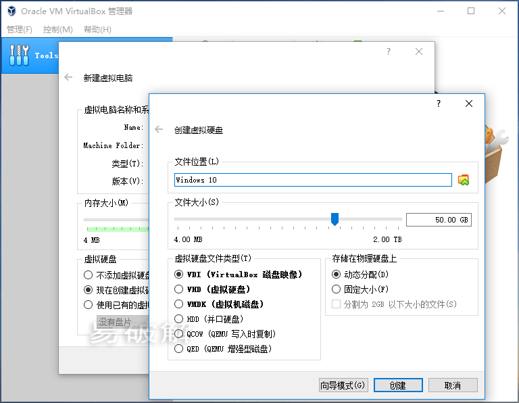Close the Create Virtual Hard Disk dialog

pyautogui.click(x=469, y=103)
